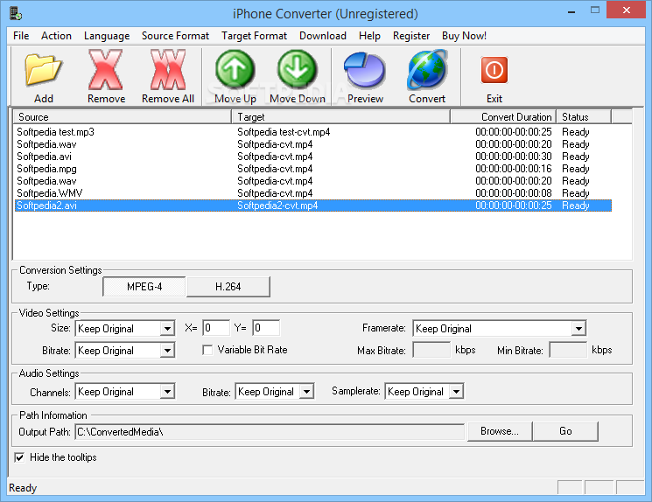Open the Target Format menu

pyautogui.click(x=254, y=36)
